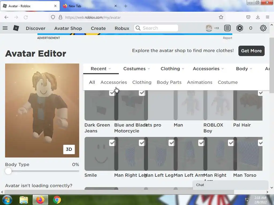Select All in the Recent submenu
Image resolution: width=274 pixels, height=205 pixels.
point(92,82)
